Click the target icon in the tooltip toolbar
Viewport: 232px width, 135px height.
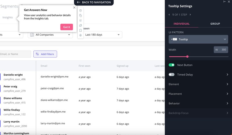81,35
